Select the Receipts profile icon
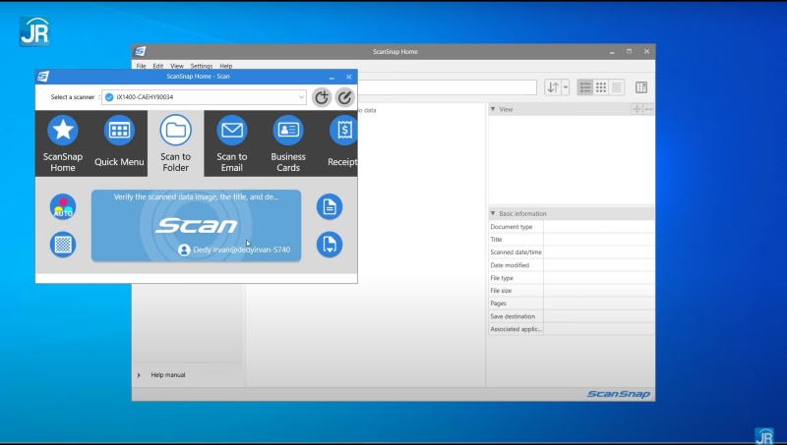This screenshot has height=445, width=787. (342, 131)
